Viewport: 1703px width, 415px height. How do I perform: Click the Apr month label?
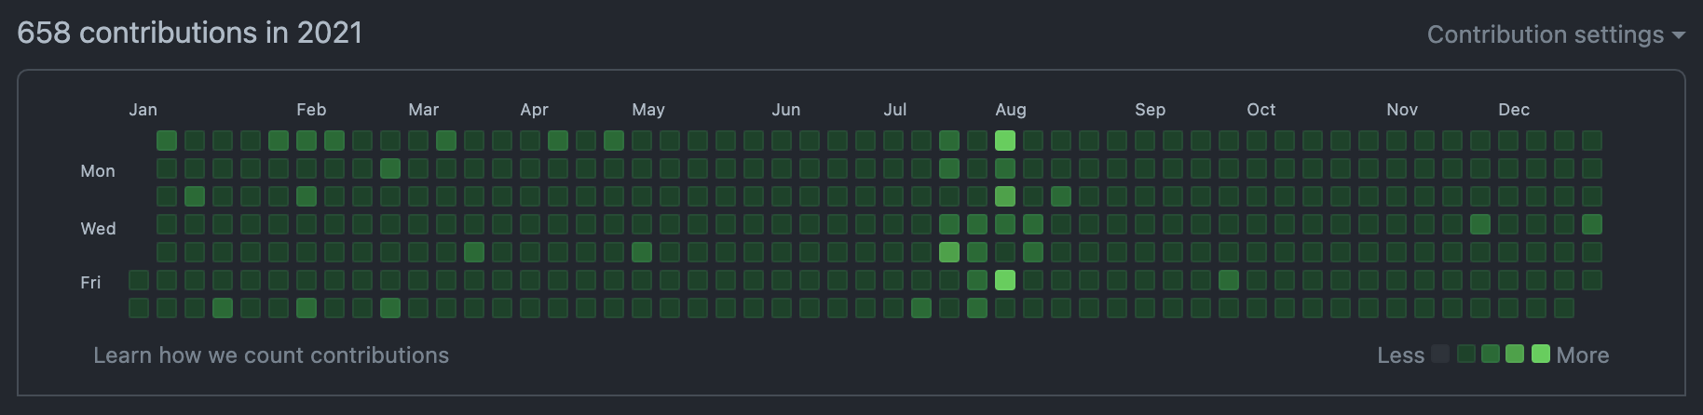[534, 110]
